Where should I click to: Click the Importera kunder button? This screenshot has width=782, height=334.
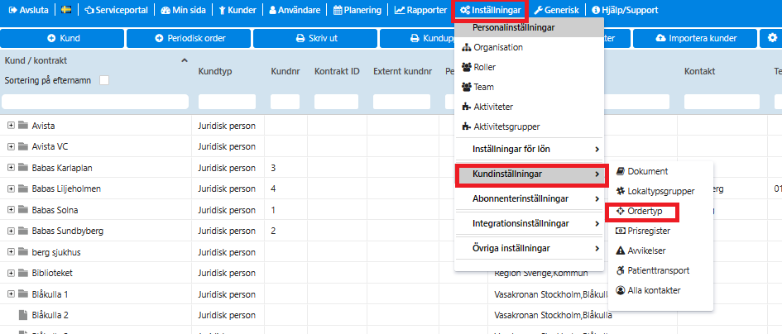[x=696, y=38]
